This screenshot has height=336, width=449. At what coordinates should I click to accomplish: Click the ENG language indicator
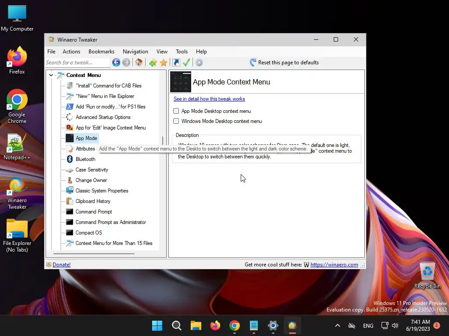pos(368,325)
